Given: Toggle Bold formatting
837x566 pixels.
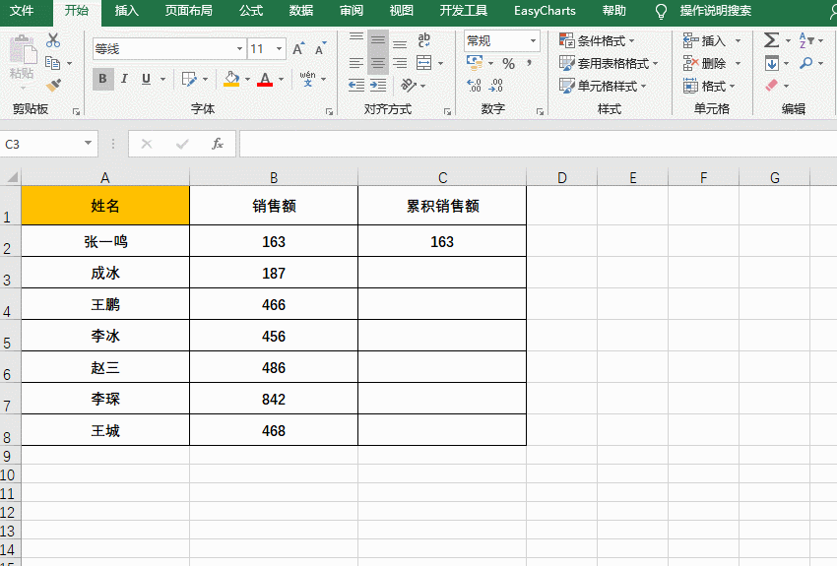Looking at the screenshot, I should coord(103,79).
